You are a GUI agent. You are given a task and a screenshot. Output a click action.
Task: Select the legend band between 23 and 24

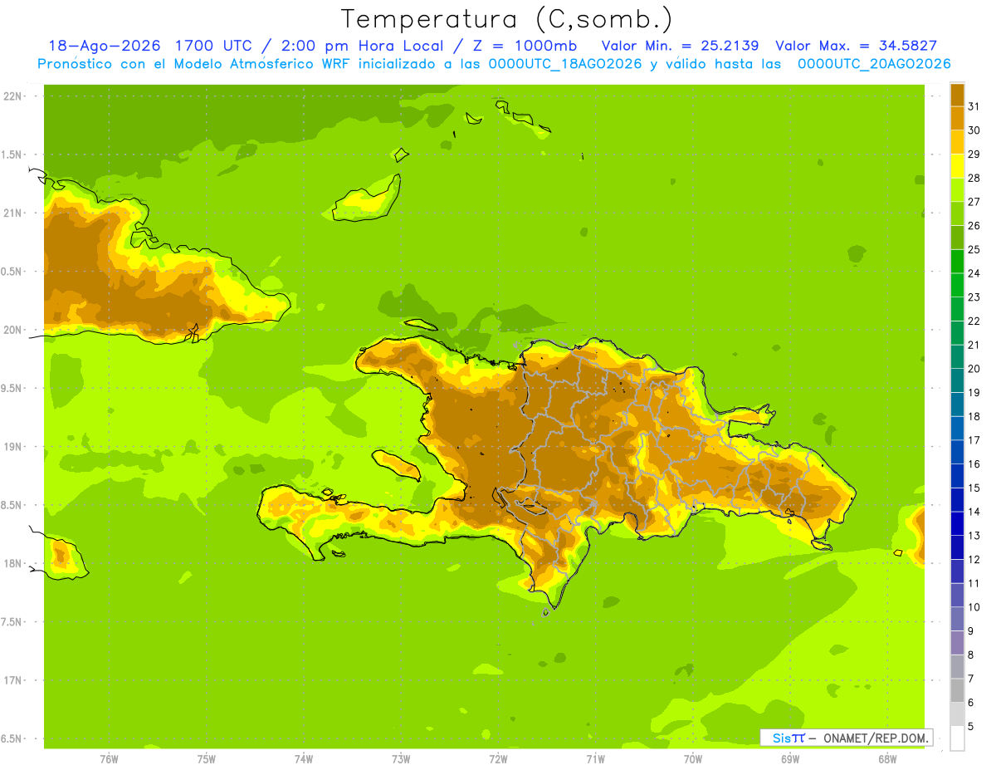[x=957, y=285]
